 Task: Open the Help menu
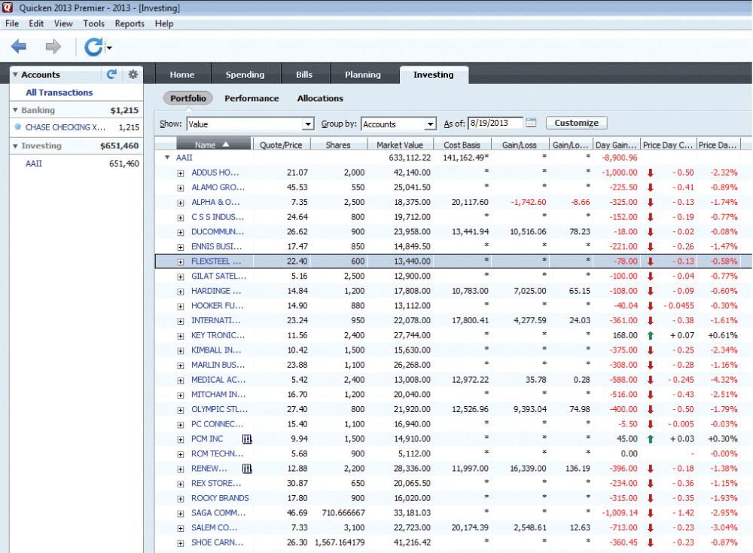[x=163, y=23]
